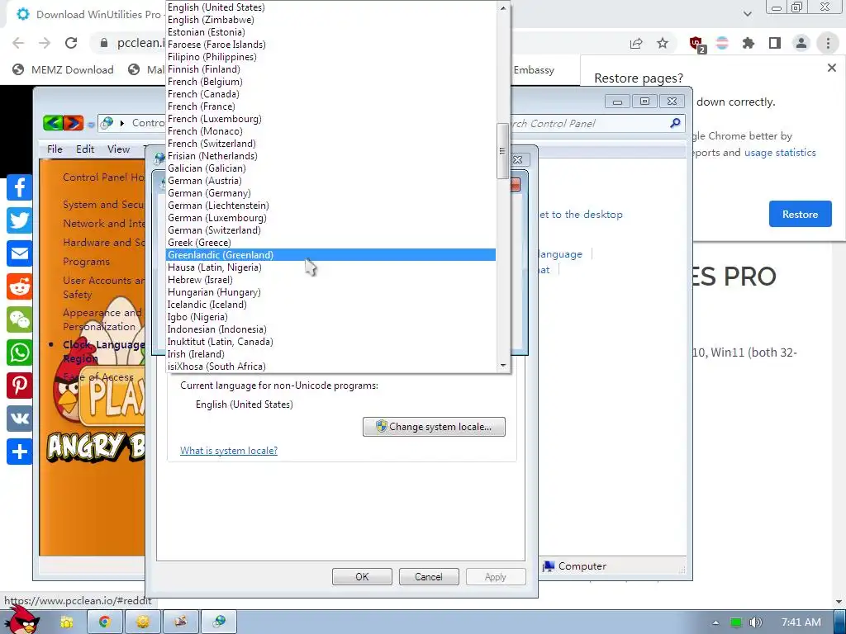Image resolution: width=846 pixels, height=634 pixels.
Task: Click locale list scrollbar thumb
Action: (503, 151)
